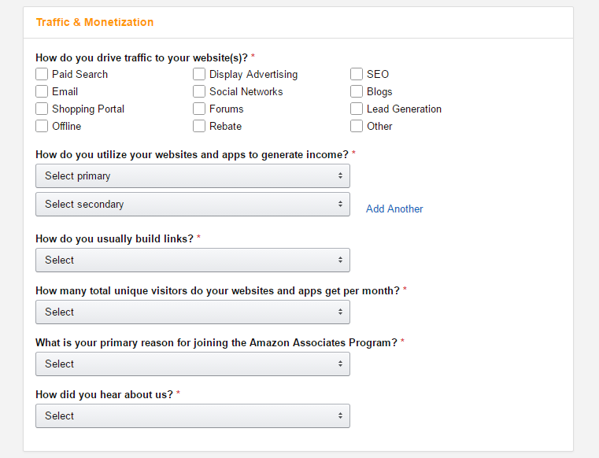The image size is (599, 458).
Task: Check the Shopping Portal option
Action: point(42,109)
